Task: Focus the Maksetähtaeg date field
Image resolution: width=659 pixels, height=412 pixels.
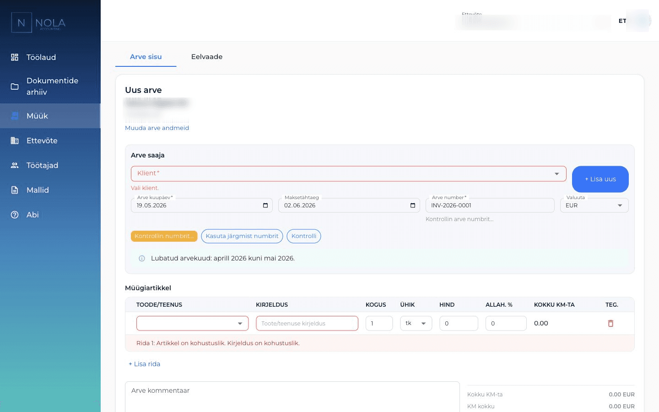Action: point(349,206)
